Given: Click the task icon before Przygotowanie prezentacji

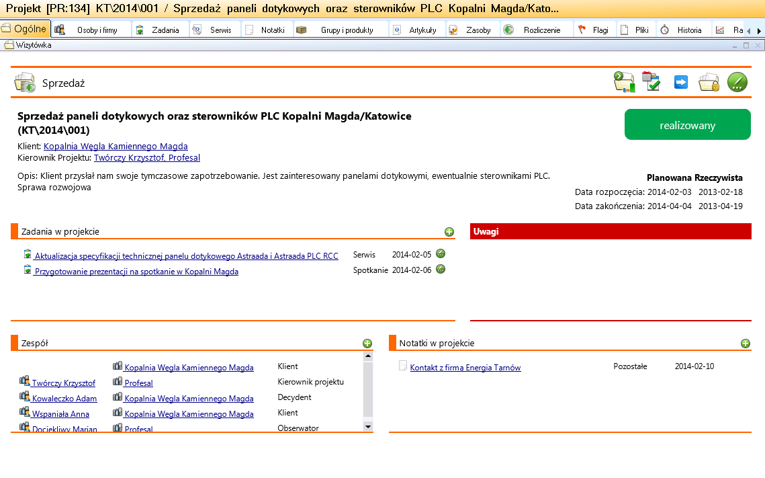Looking at the screenshot, I should (x=28, y=270).
